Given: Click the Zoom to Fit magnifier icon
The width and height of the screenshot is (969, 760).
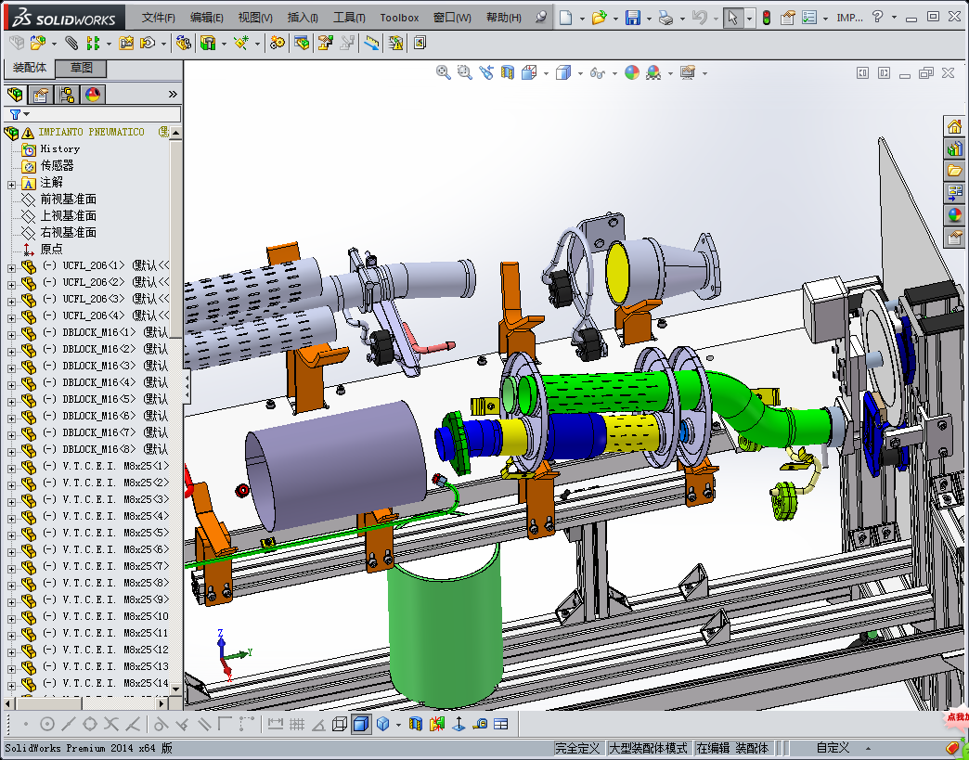Looking at the screenshot, I should click(444, 72).
